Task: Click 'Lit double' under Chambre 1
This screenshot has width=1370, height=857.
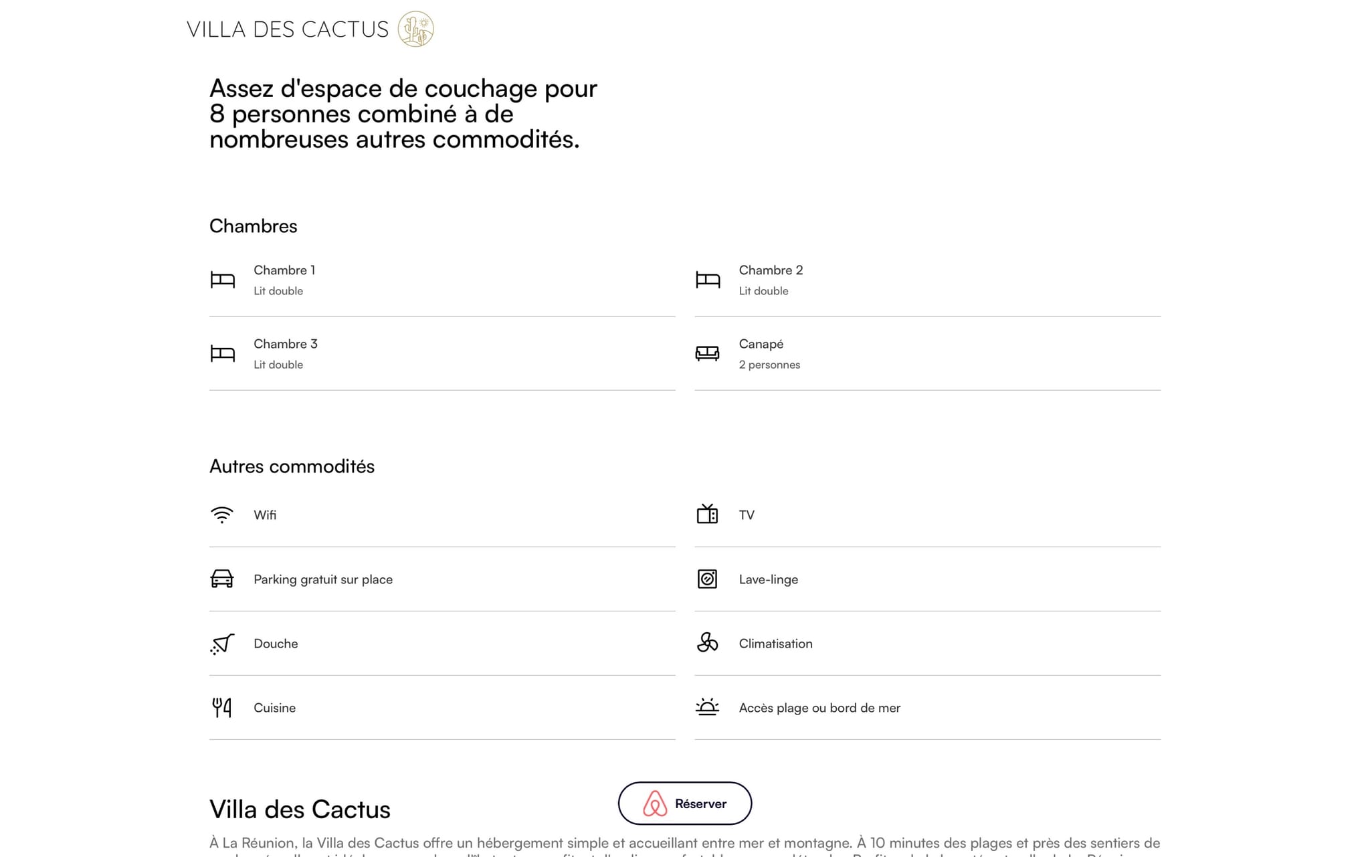Action: 278,291
